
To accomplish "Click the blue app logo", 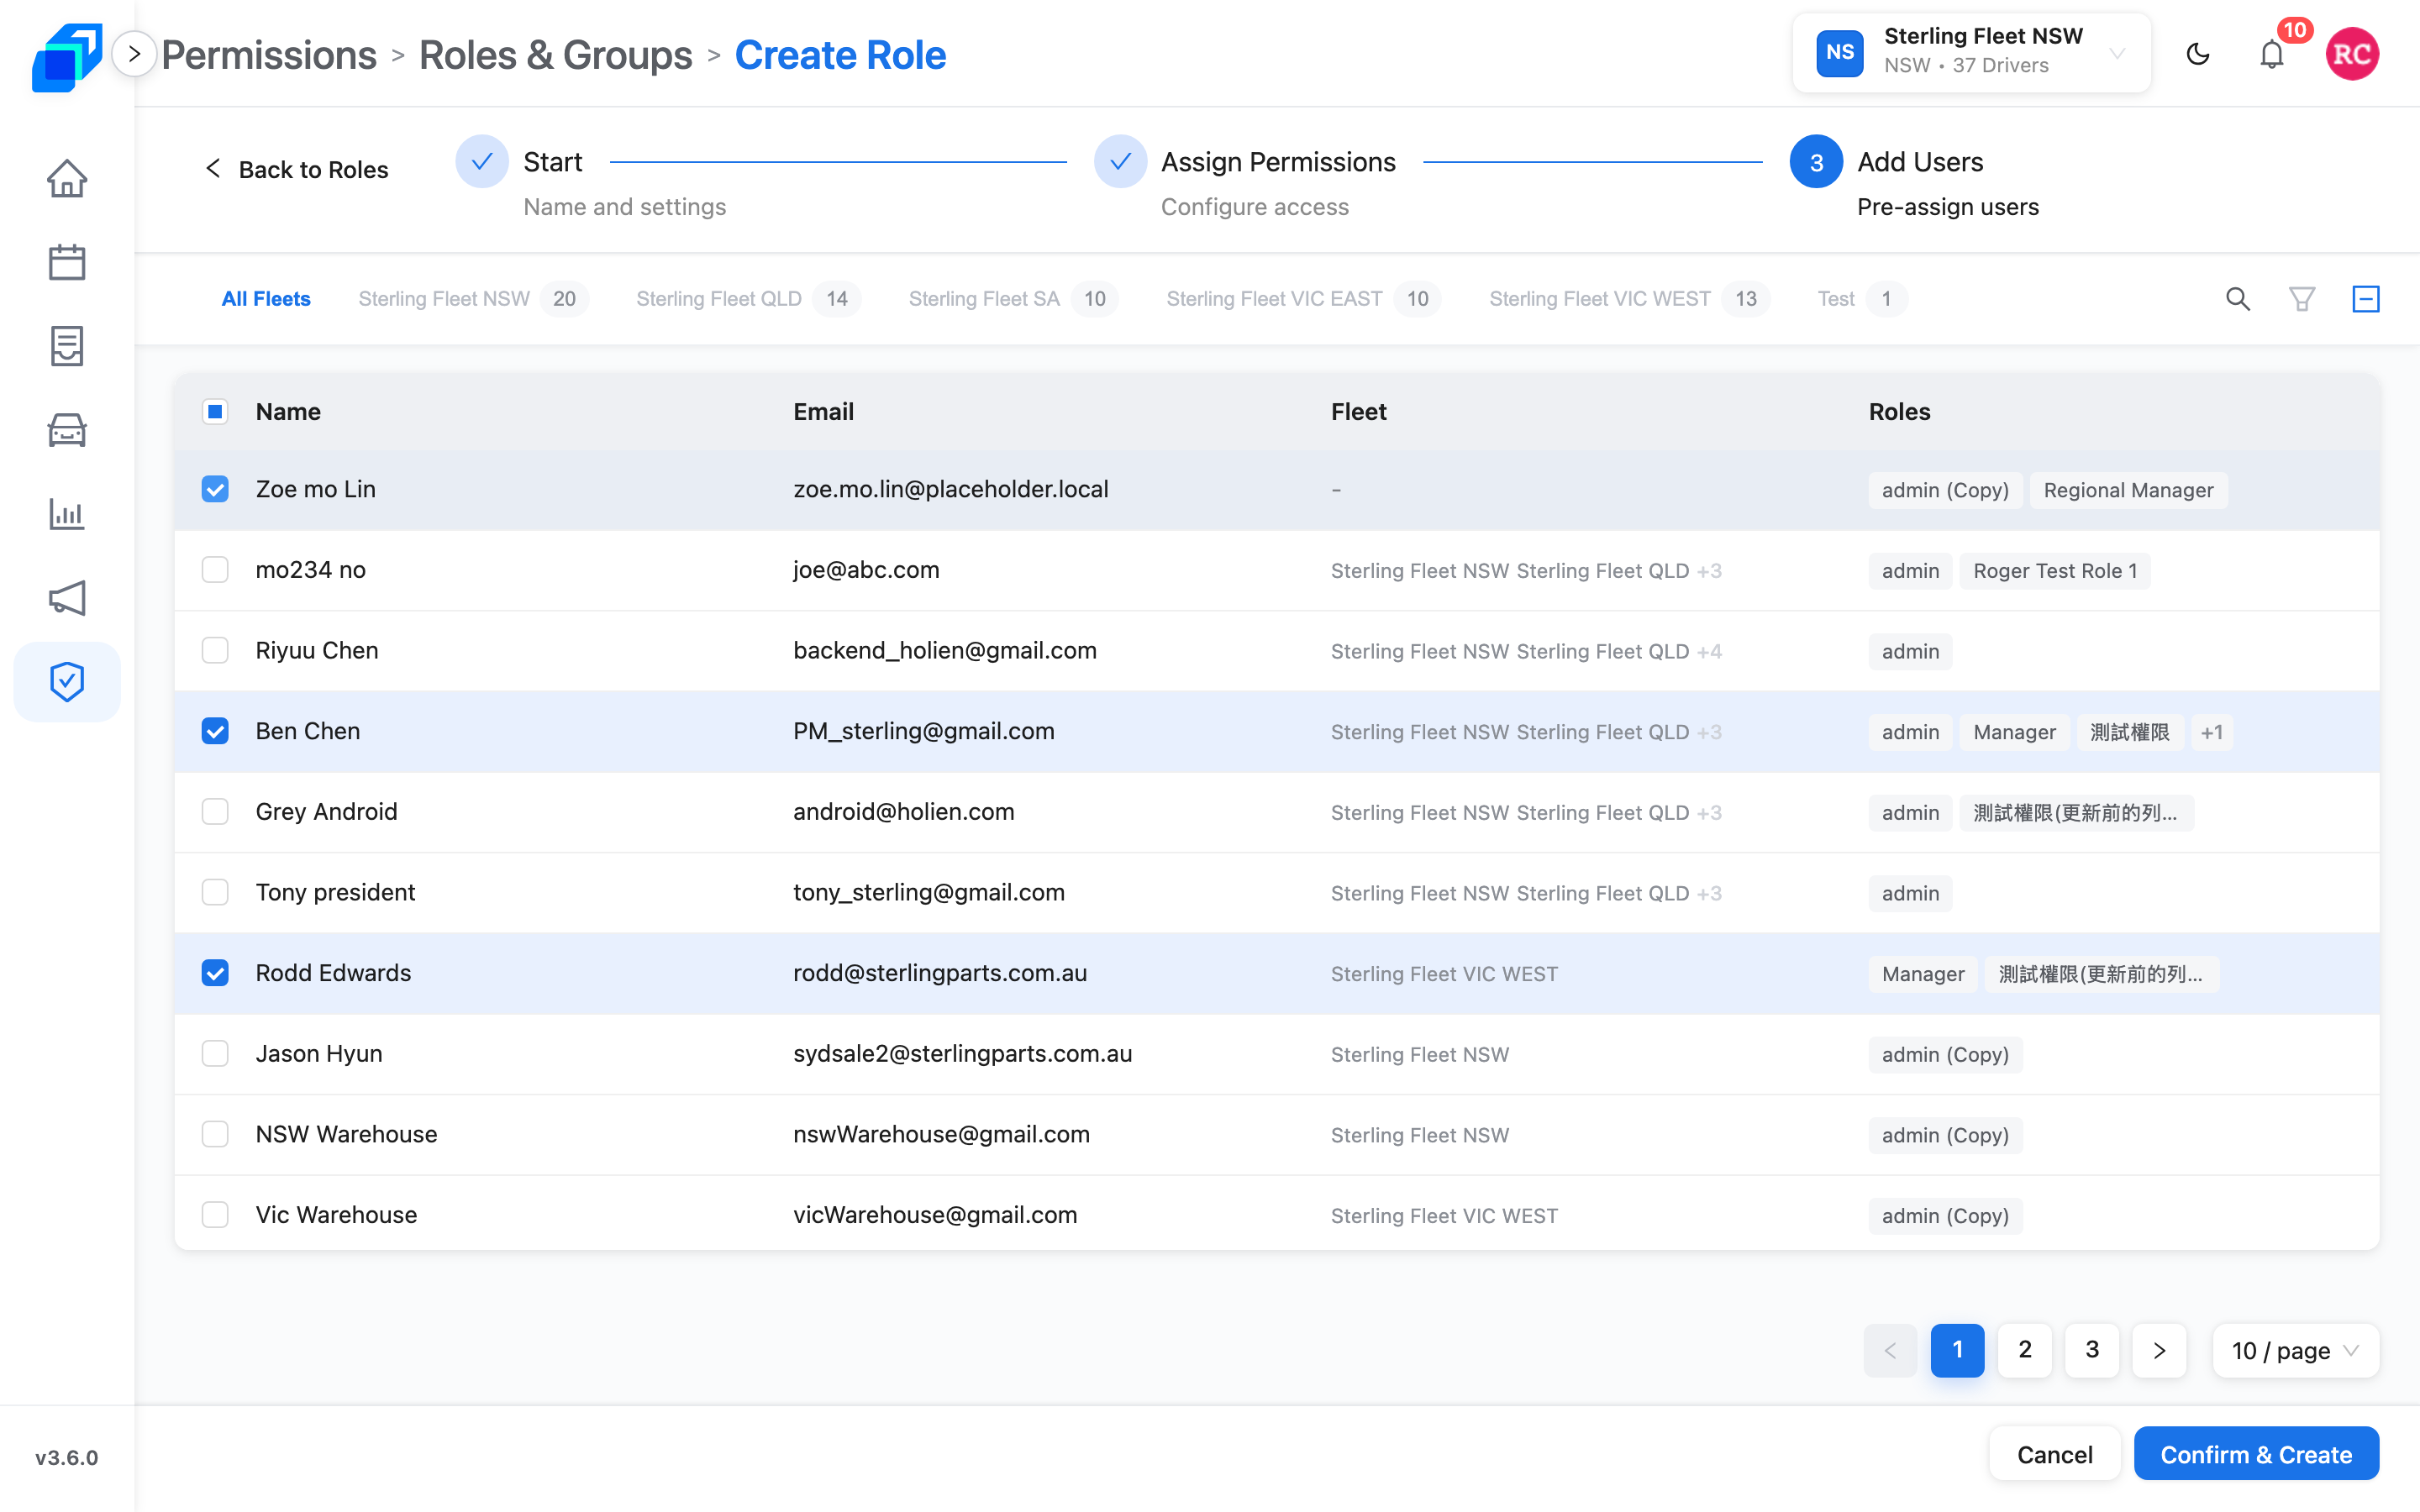I will tap(67, 56).
